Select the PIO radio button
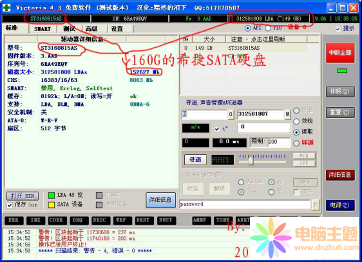Viewport: 362px width, 262px height. [268, 28]
